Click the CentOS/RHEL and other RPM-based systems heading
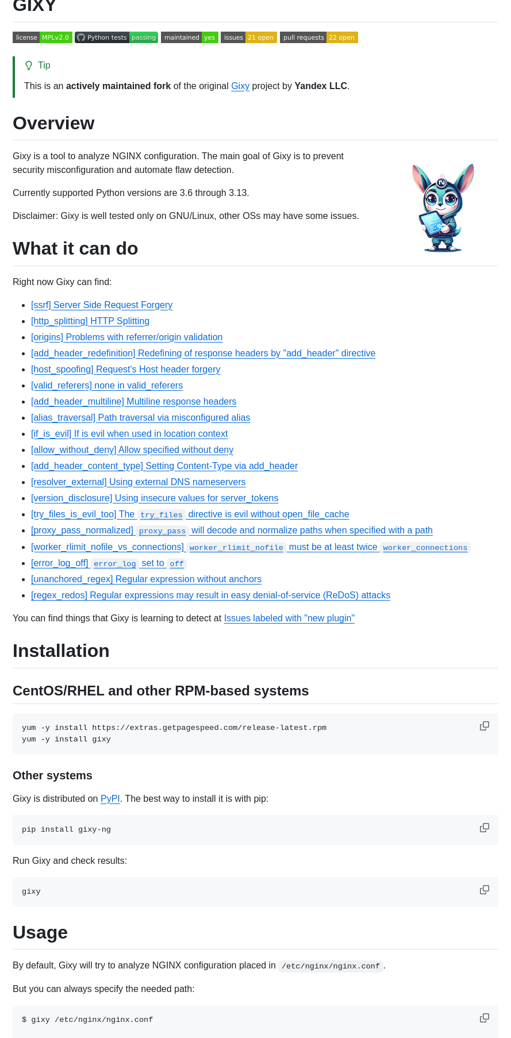 point(160,690)
